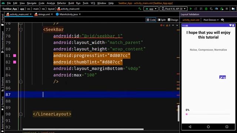Click line number 84 in the gutter
The height and width of the screenshot is (133, 237).
[8, 75]
